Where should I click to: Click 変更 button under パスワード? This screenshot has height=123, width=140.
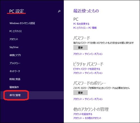pos(80,48)
